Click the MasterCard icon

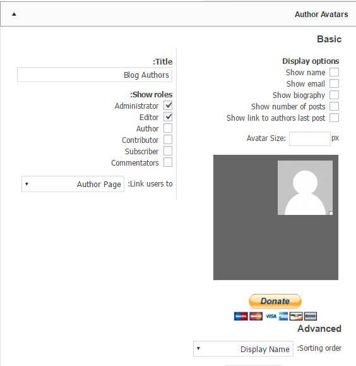point(256,316)
